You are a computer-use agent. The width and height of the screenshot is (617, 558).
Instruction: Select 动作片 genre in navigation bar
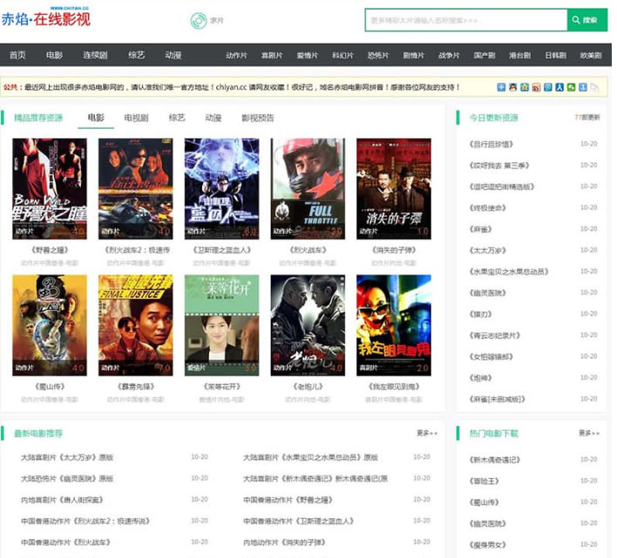[x=236, y=56]
